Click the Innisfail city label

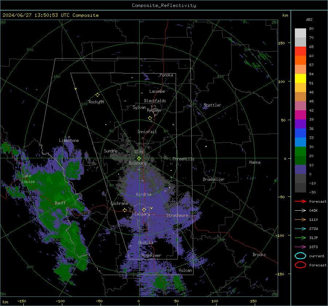[147, 132]
